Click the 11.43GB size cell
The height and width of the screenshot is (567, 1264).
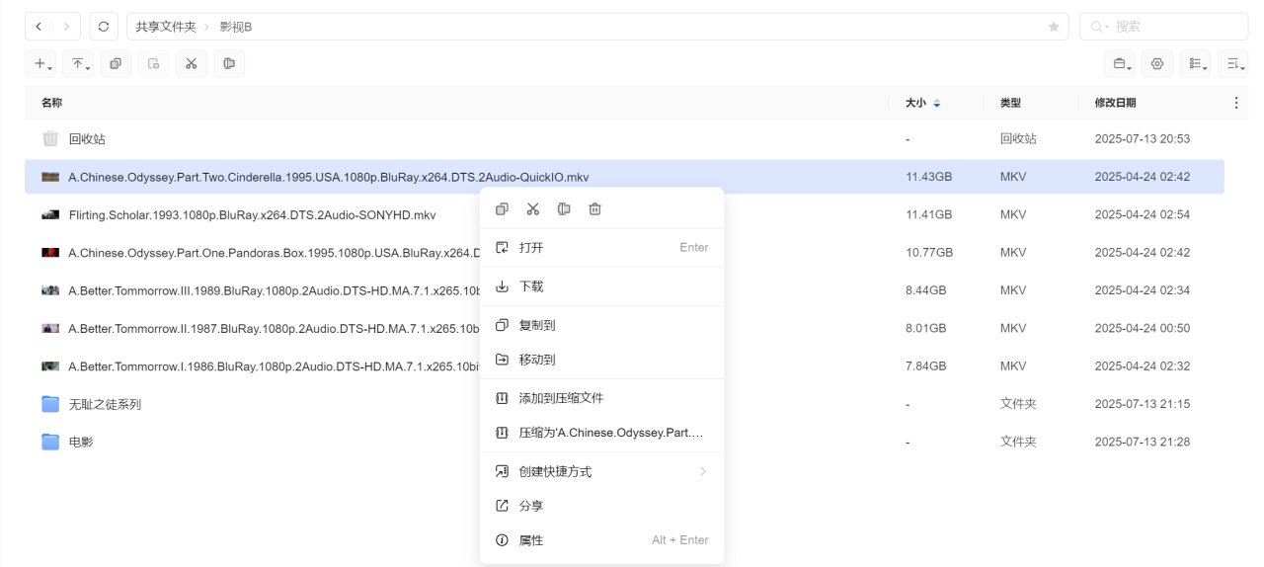928,178
